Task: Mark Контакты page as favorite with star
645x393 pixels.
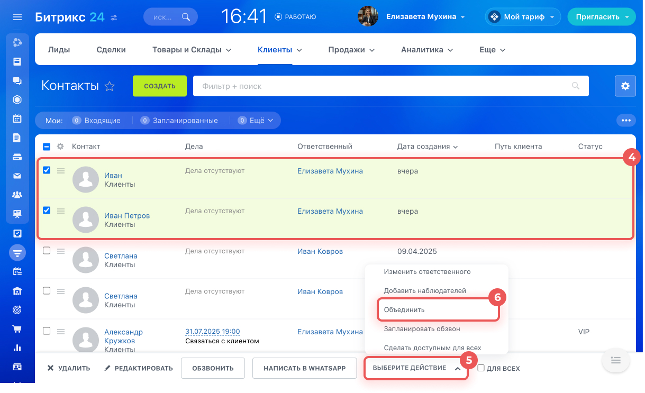Action: coord(110,86)
